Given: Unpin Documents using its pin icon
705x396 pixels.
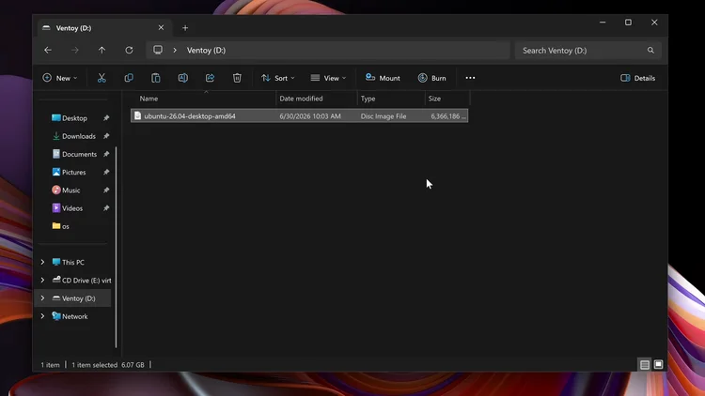Looking at the screenshot, I should pyautogui.click(x=106, y=154).
